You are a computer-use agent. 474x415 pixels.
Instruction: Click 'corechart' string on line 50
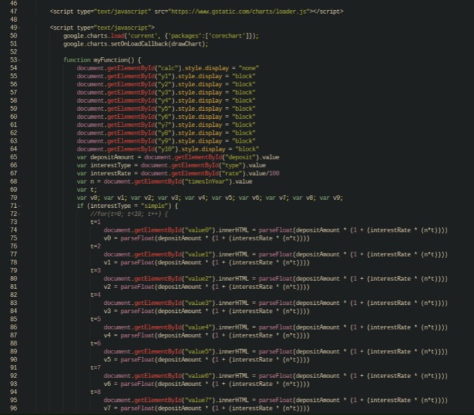[228, 35]
